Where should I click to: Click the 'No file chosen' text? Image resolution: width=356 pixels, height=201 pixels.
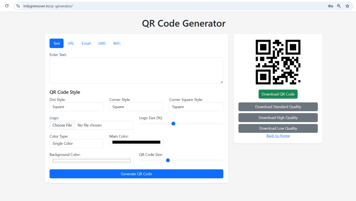click(89, 125)
